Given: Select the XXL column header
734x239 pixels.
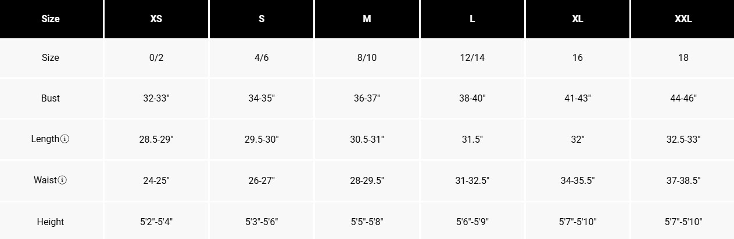Looking at the screenshot, I should (683, 19).
